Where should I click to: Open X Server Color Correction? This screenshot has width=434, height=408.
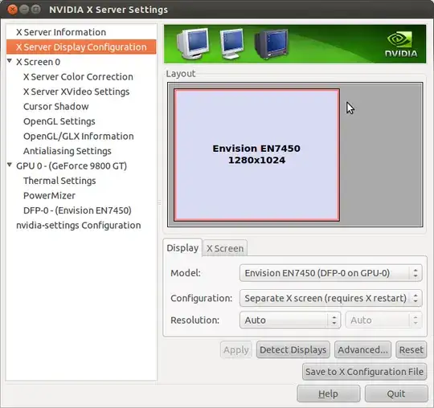(78, 76)
